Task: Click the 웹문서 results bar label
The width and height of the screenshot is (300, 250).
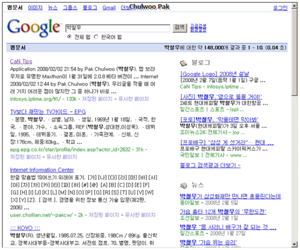Action: pos(18,48)
